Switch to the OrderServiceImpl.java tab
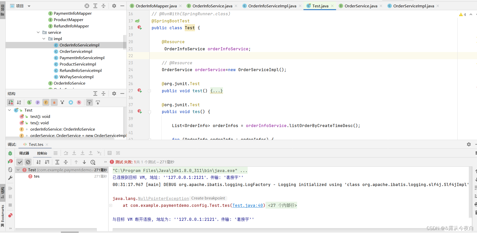The height and width of the screenshot is (233, 477). coord(413,6)
